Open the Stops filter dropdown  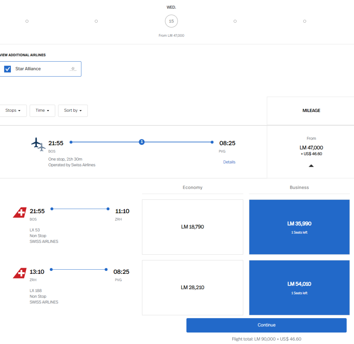[13, 111]
